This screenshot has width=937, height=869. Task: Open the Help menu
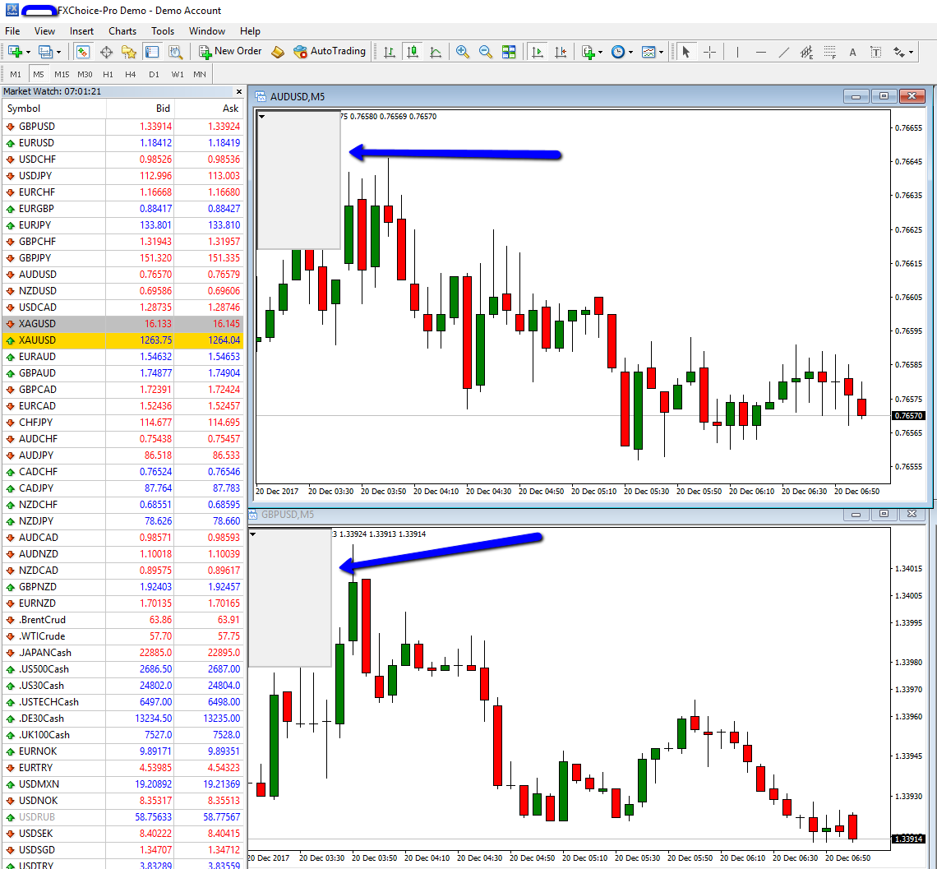pyautogui.click(x=250, y=31)
